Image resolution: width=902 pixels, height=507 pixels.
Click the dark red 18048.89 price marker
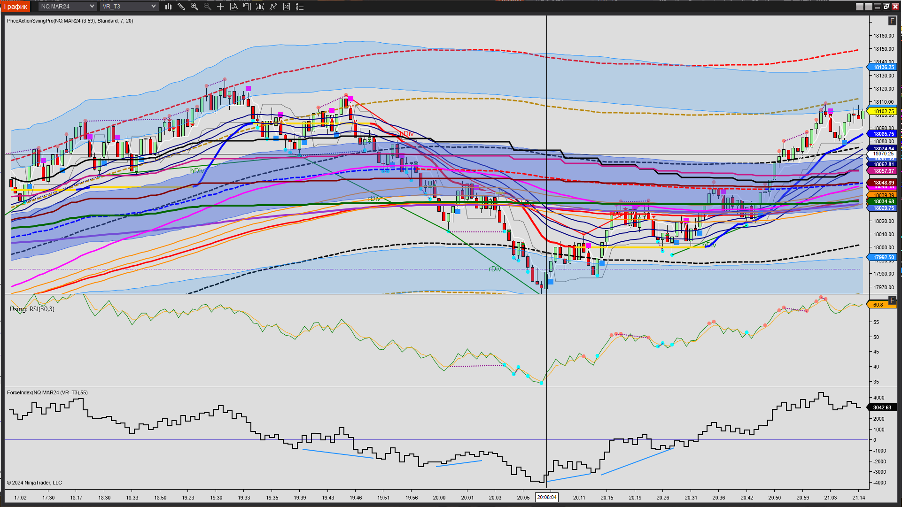click(883, 183)
